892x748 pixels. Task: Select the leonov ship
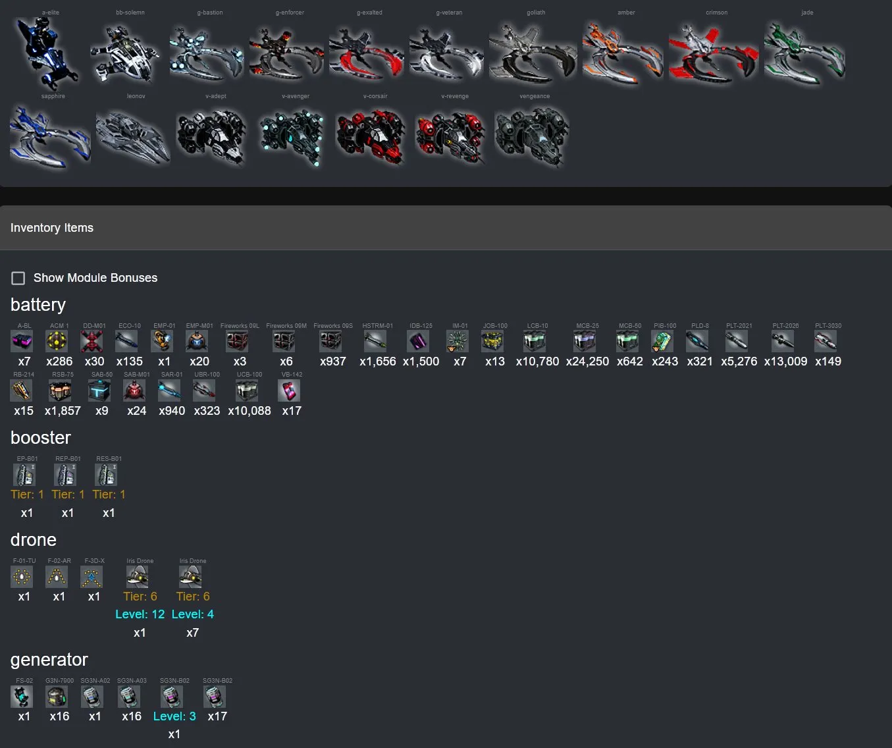(x=133, y=137)
